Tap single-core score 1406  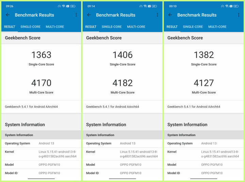tap(122, 55)
